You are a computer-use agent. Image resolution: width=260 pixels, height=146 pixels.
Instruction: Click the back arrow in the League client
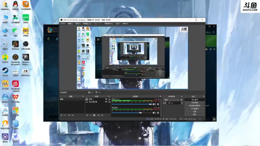click(x=48, y=39)
